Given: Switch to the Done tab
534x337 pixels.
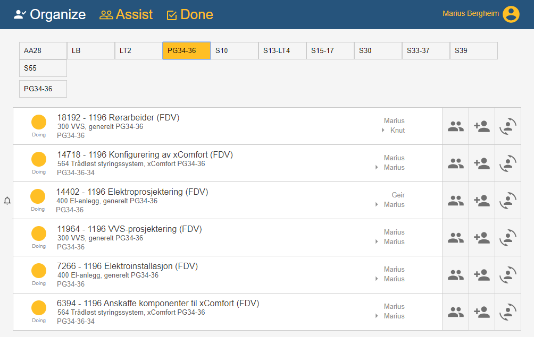Looking at the screenshot, I should (x=190, y=14).
